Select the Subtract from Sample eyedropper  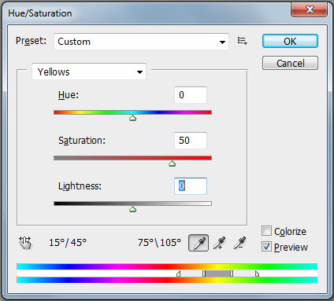tap(239, 243)
